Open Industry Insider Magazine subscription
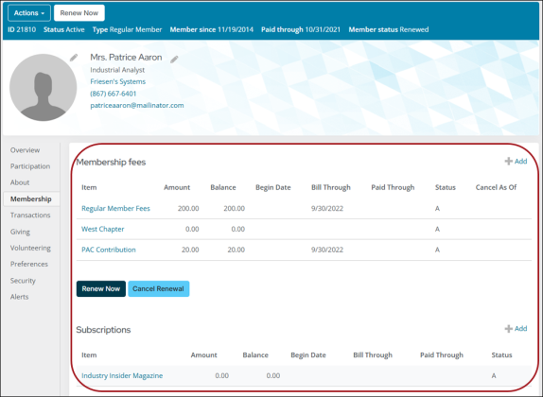The image size is (543, 397). [122, 375]
